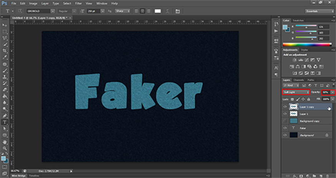Select the Background layer thumbnail
This screenshot has height=178, width=336.
coord(294,135)
